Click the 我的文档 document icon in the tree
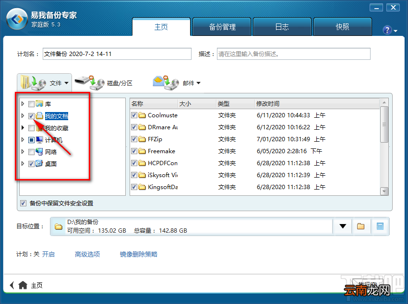 click(x=39, y=116)
